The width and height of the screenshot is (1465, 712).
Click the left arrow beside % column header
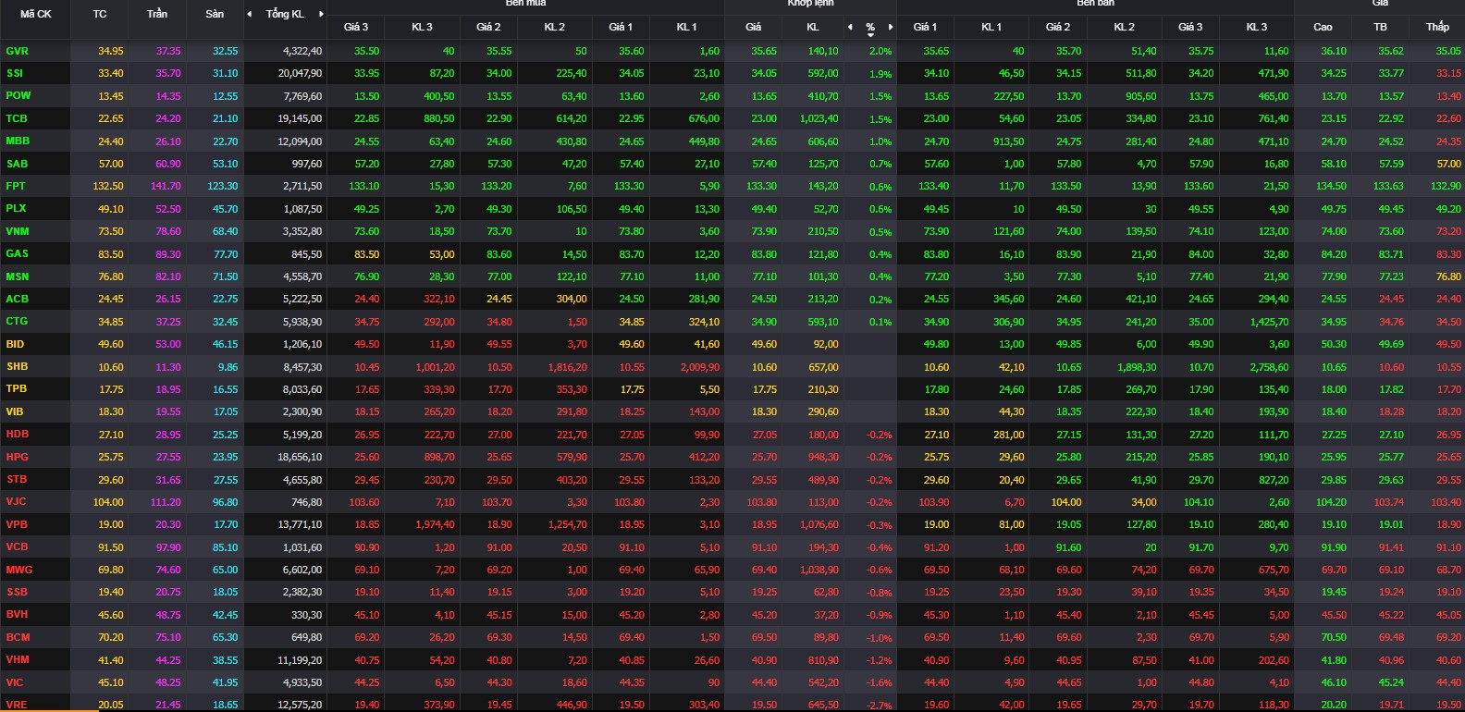pos(850,27)
